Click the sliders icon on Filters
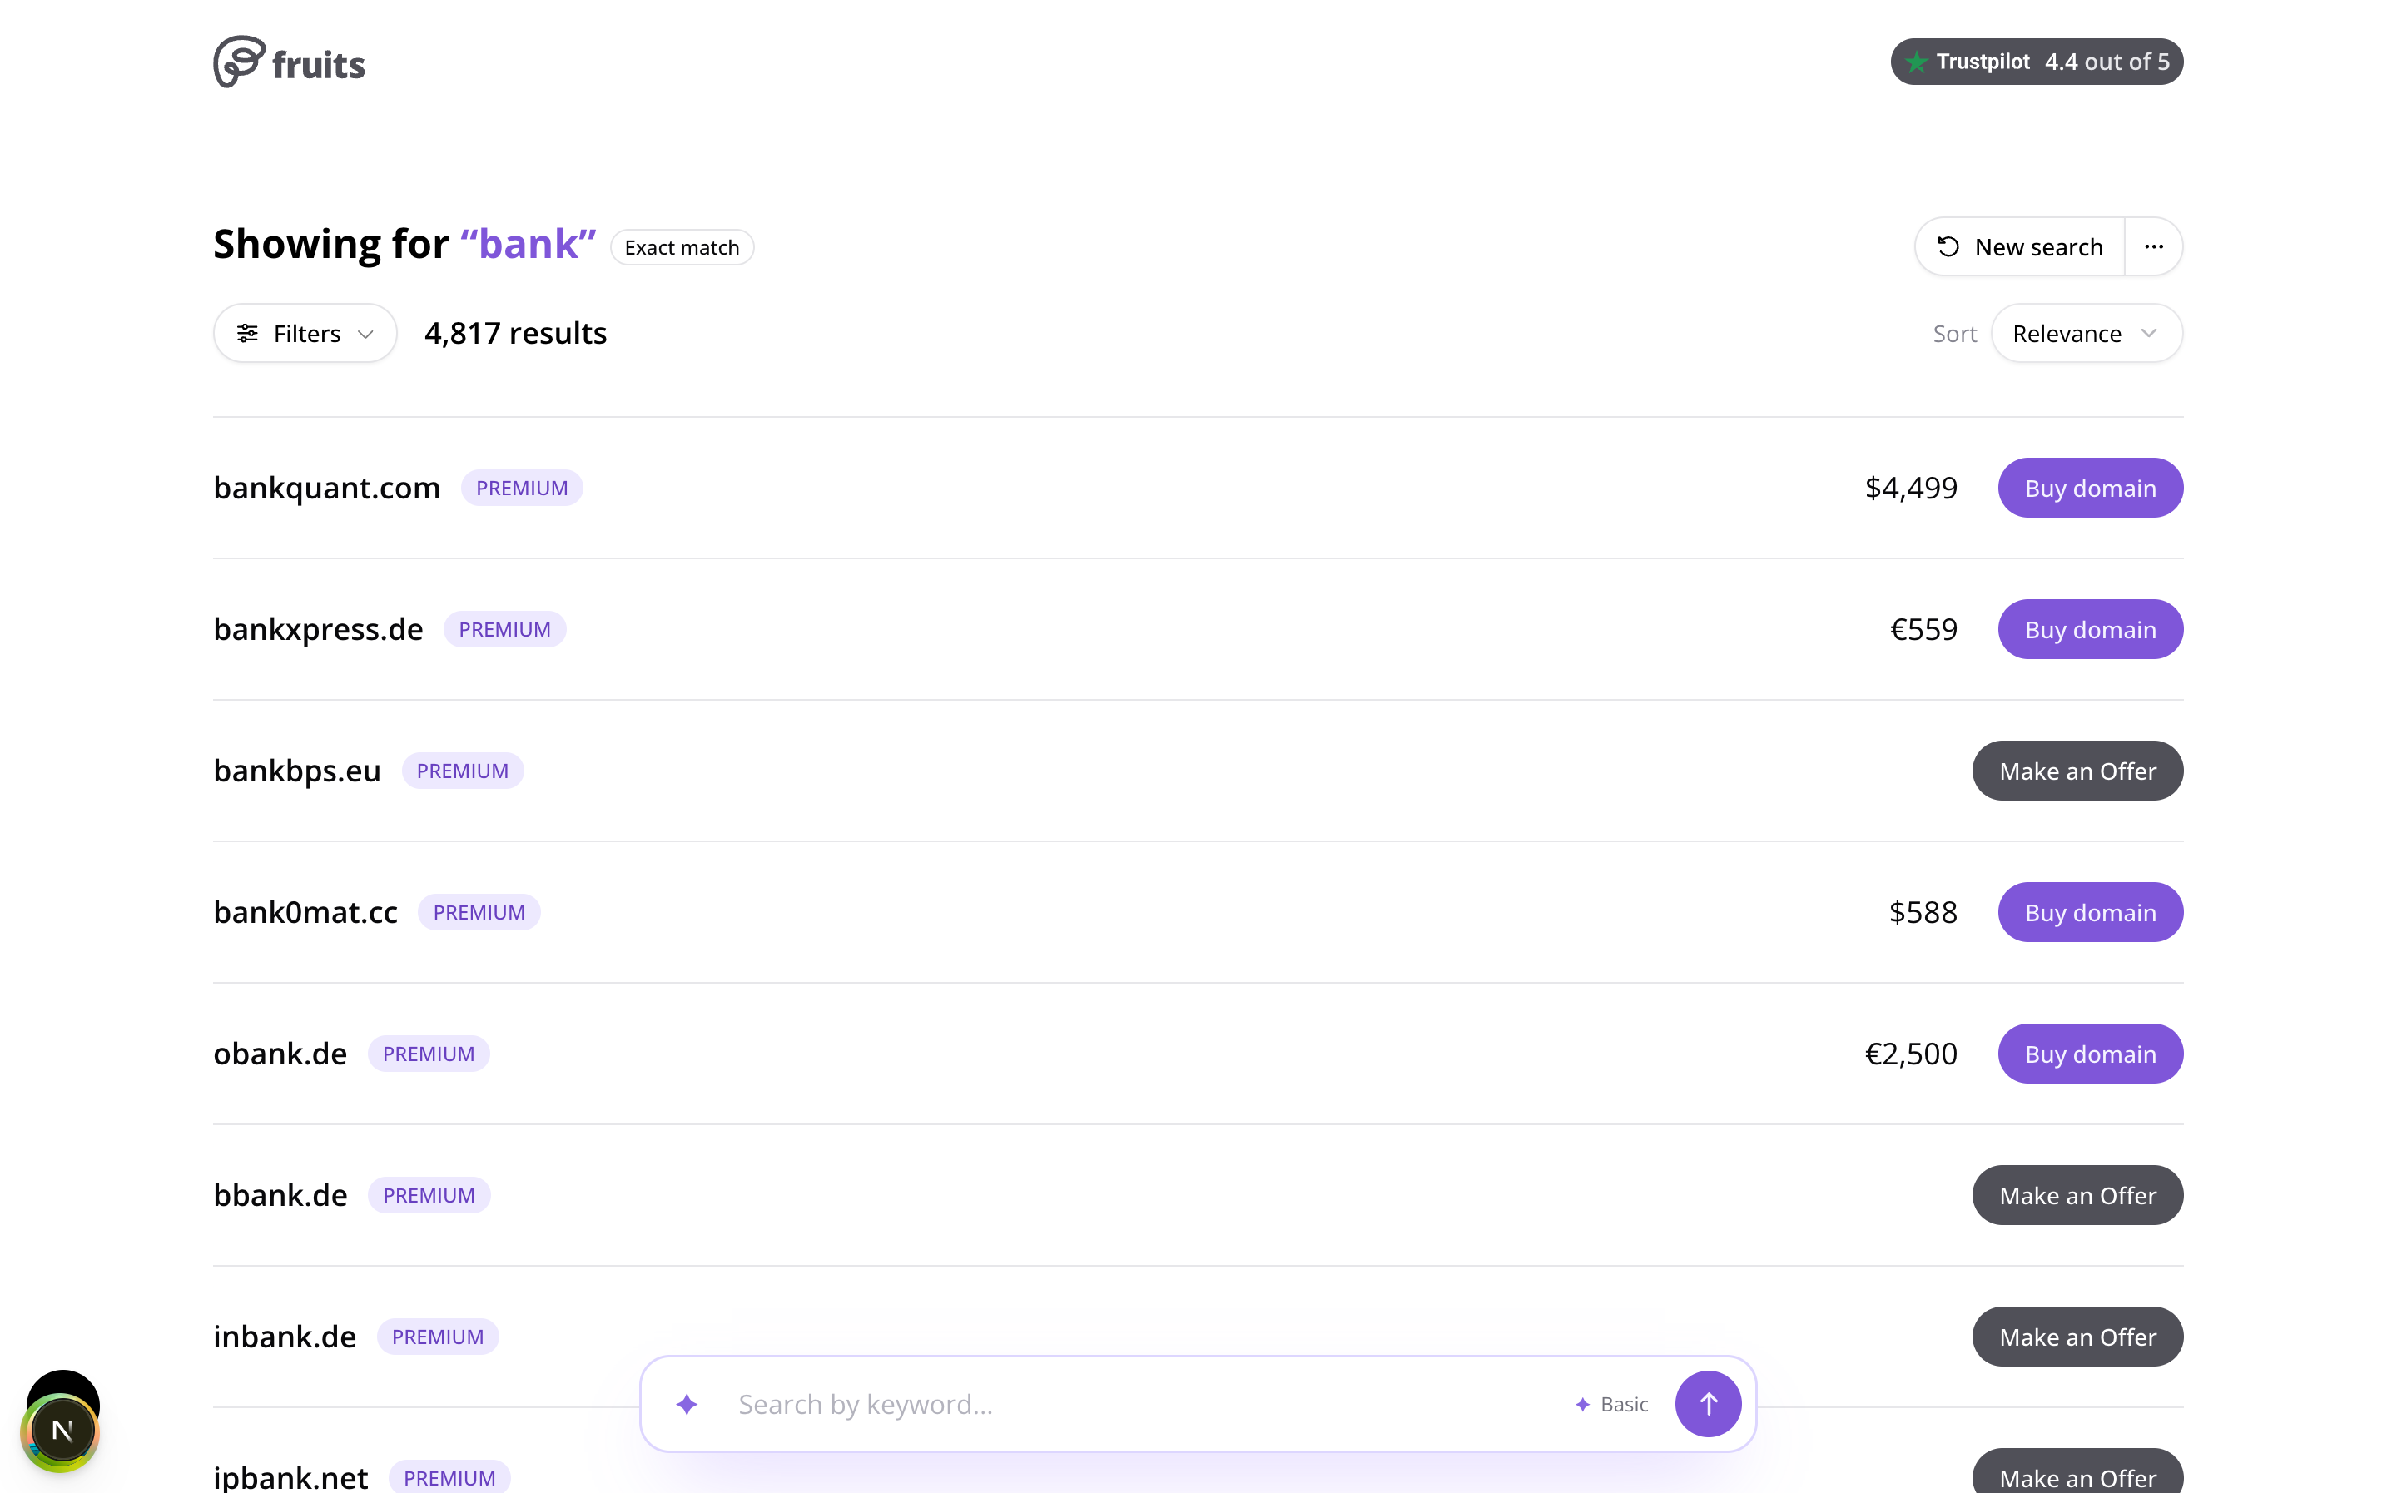This screenshot has height=1493, width=2397. point(248,334)
